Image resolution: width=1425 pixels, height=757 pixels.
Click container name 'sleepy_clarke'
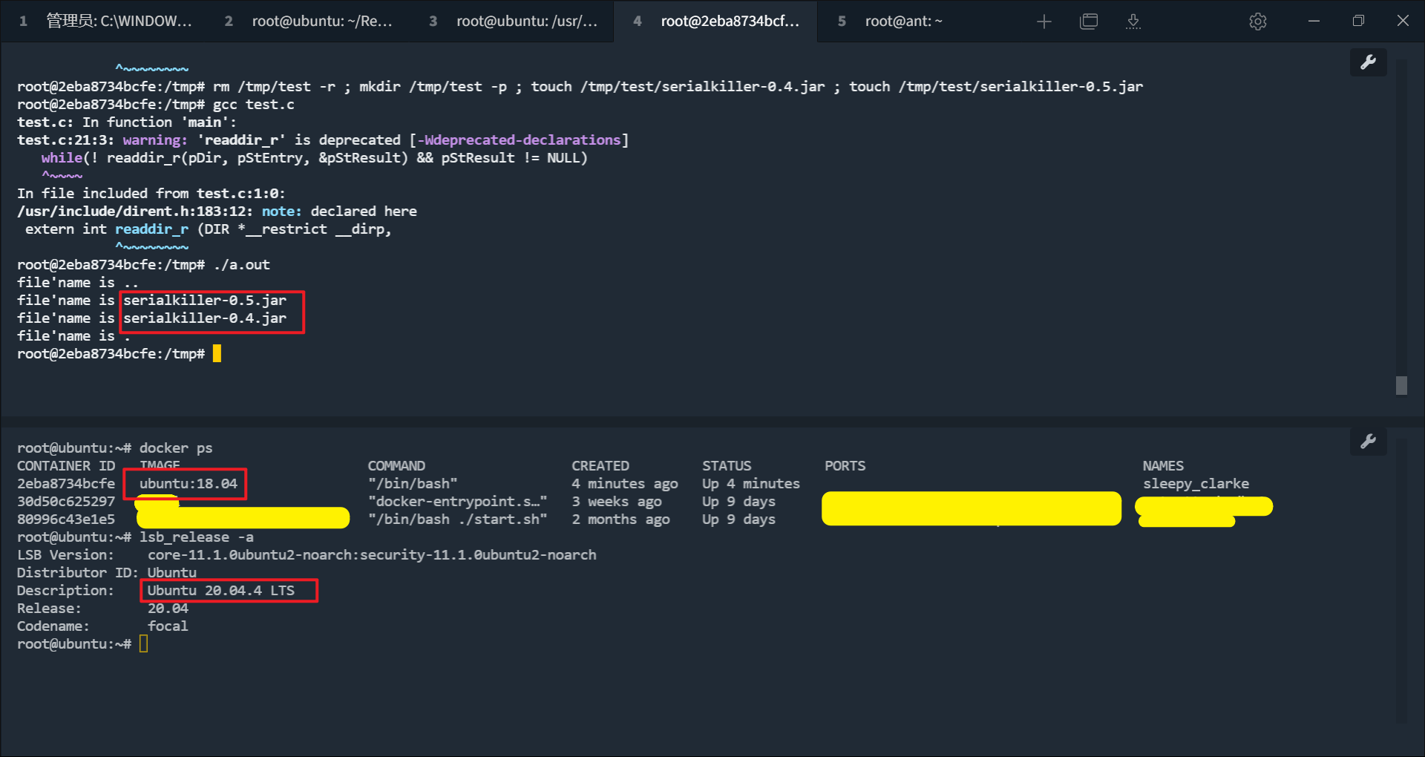1196,484
